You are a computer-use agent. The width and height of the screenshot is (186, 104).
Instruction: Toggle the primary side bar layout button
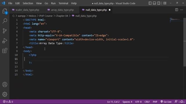click(150, 3)
